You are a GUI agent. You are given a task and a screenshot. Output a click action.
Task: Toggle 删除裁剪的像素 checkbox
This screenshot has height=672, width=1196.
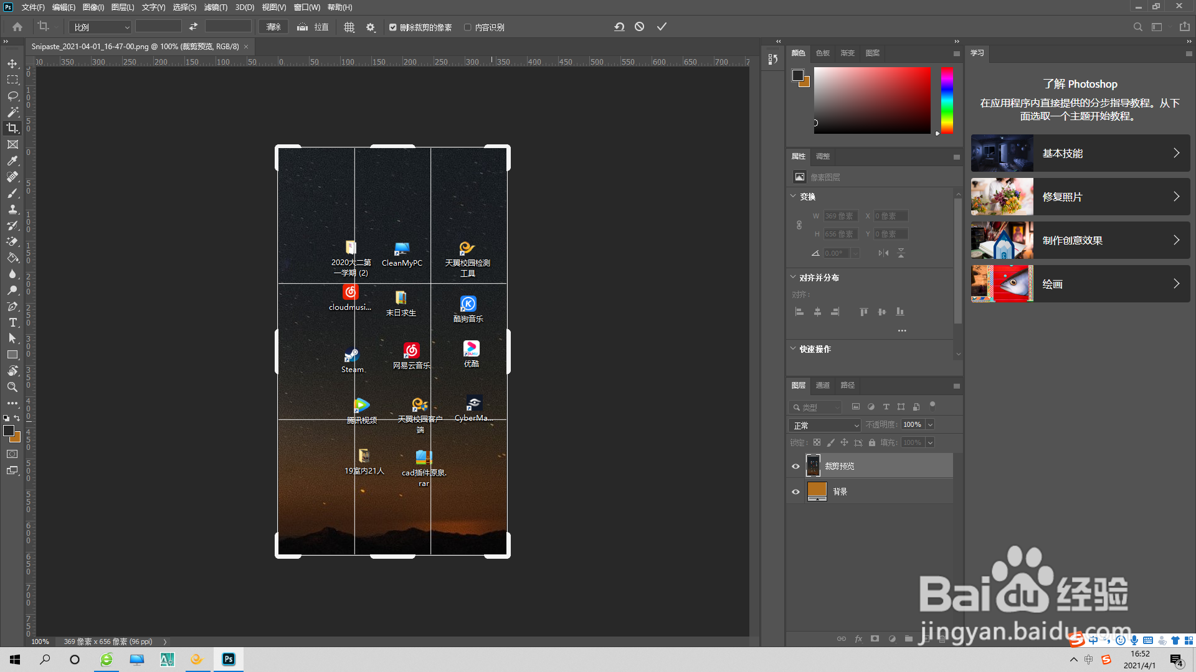coord(393,27)
